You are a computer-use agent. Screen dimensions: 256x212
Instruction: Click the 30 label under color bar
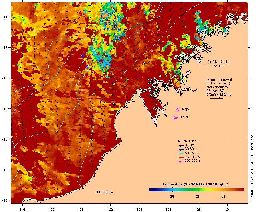pyautogui.click(x=223, y=196)
